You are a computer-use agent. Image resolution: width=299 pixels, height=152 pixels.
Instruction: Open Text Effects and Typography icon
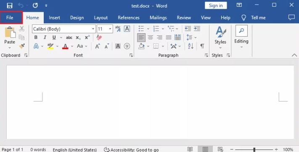point(36,46)
